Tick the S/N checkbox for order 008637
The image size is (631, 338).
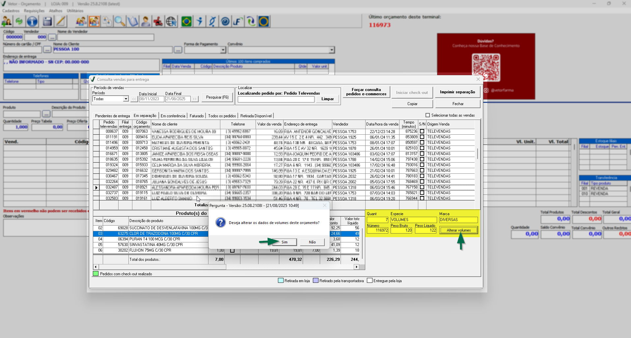click(422, 131)
